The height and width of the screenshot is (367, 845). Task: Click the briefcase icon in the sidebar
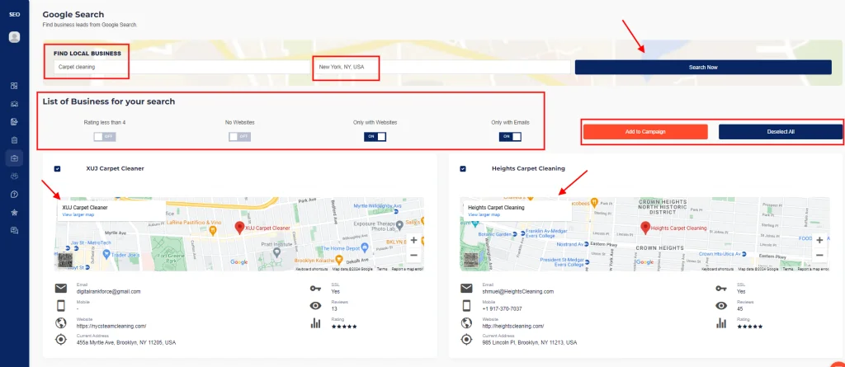pyautogui.click(x=14, y=158)
